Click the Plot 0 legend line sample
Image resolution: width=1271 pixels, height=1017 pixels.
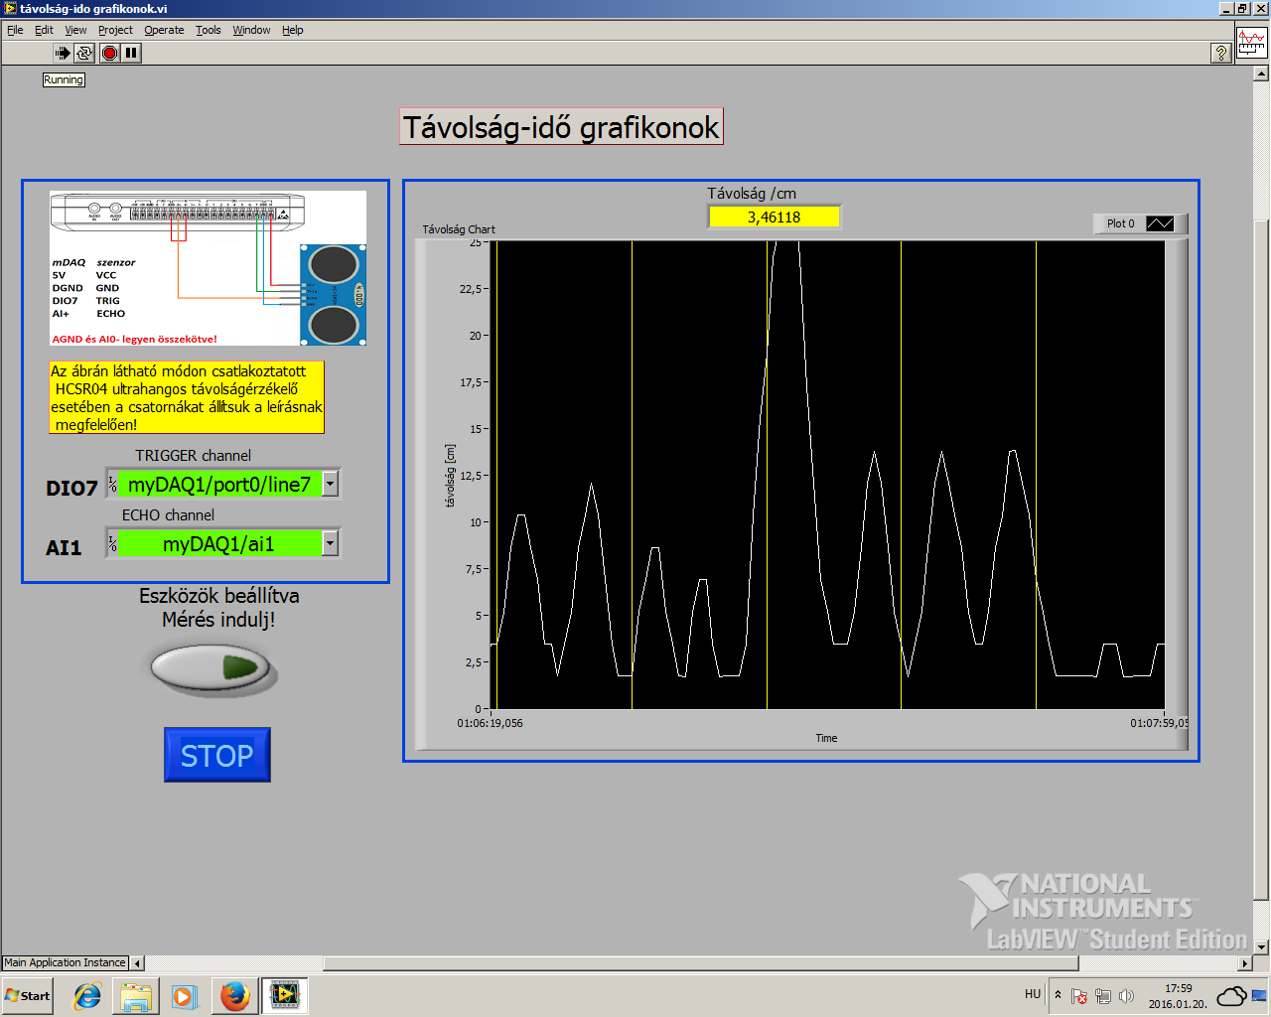point(1160,223)
